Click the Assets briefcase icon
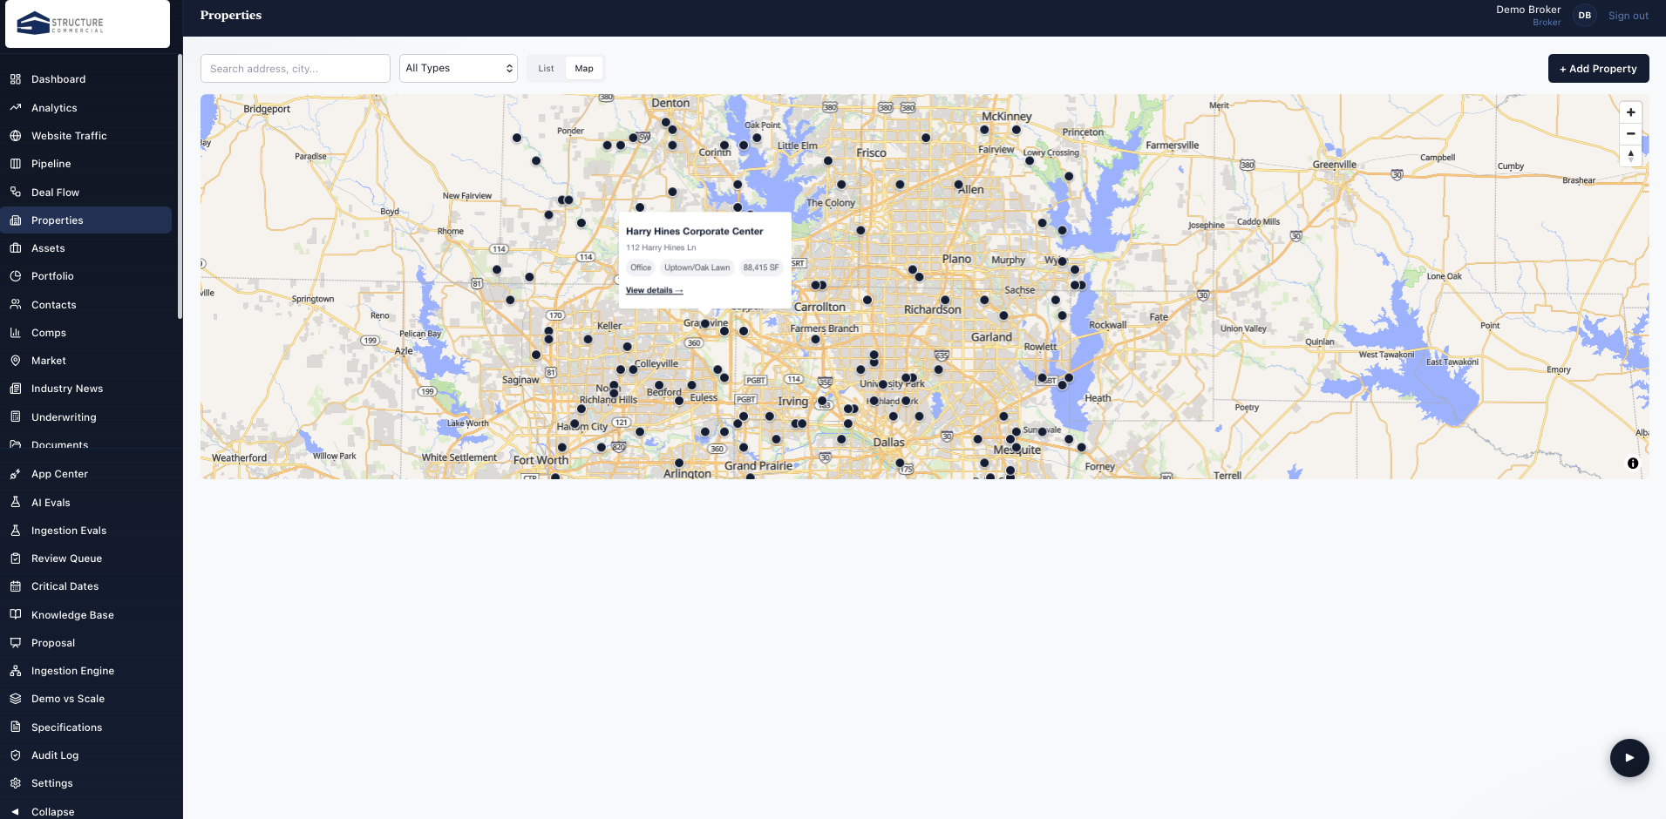 16,248
